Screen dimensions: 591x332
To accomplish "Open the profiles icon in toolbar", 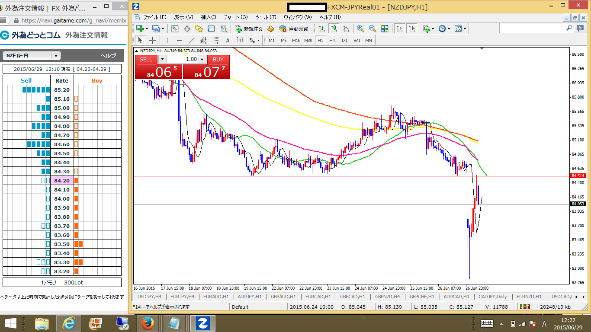I will [156, 29].
